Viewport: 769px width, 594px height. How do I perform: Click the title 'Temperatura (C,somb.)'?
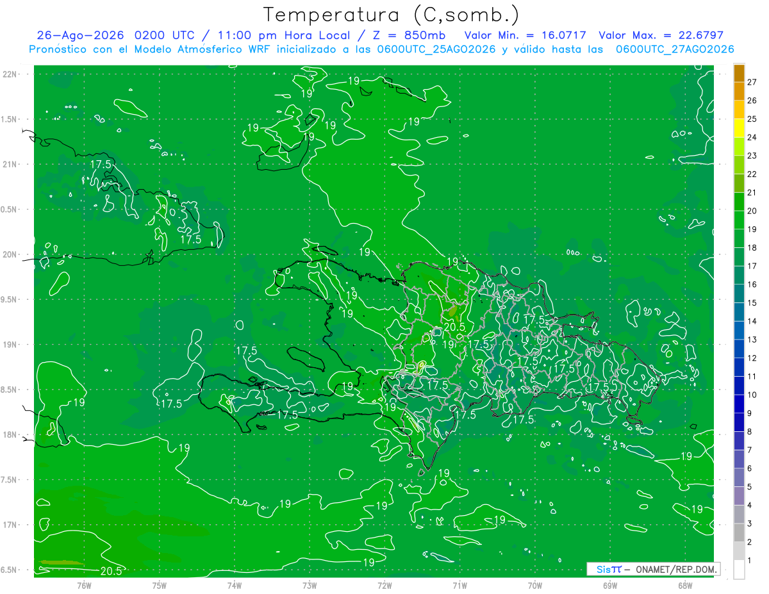point(392,15)
